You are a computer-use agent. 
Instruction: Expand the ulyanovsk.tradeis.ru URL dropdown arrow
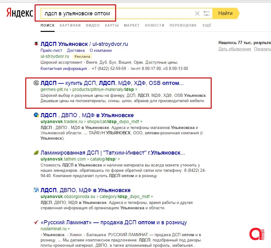coord(141,122)
